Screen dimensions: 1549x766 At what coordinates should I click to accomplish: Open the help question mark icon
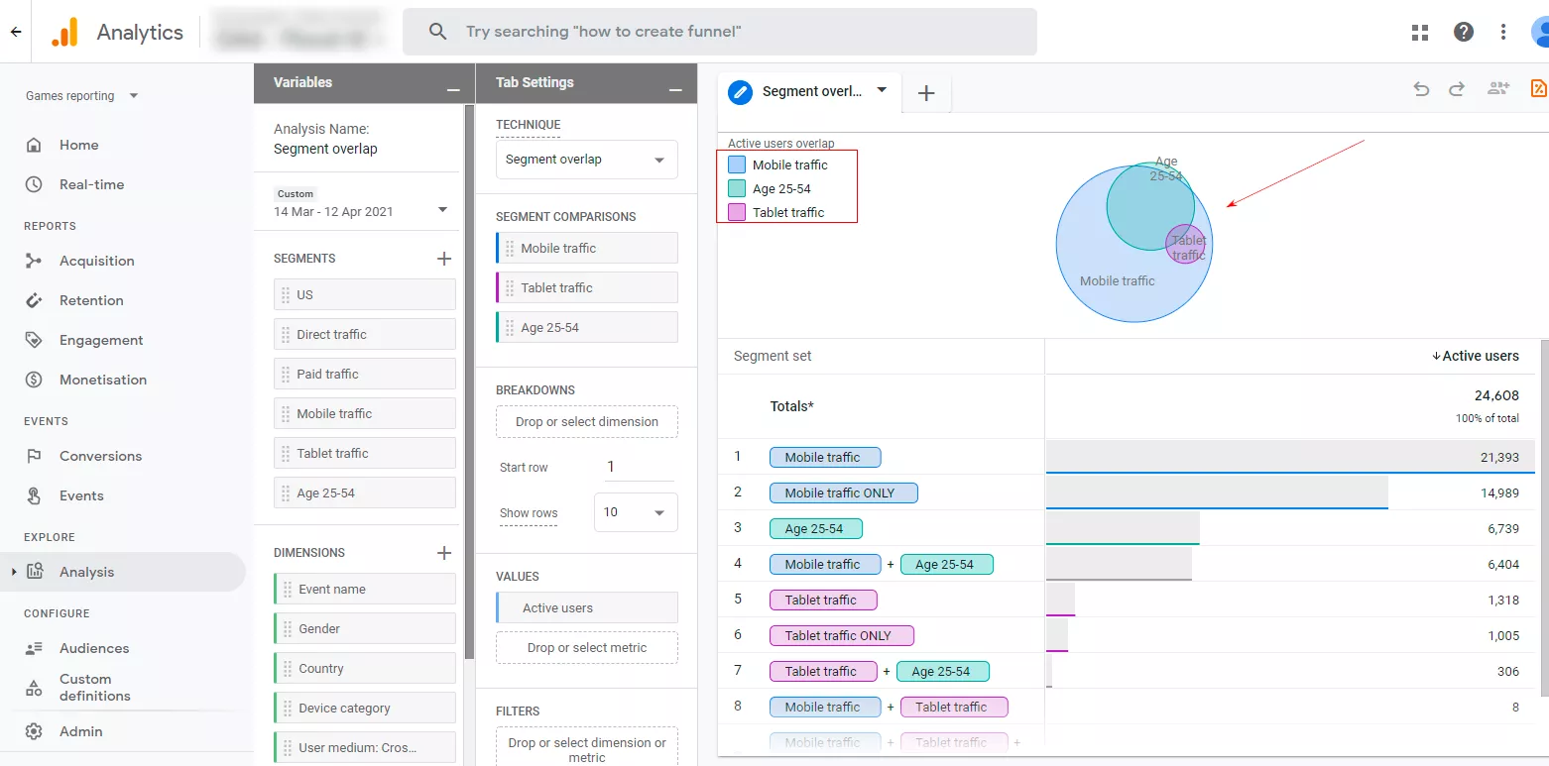coord(1464,32)
